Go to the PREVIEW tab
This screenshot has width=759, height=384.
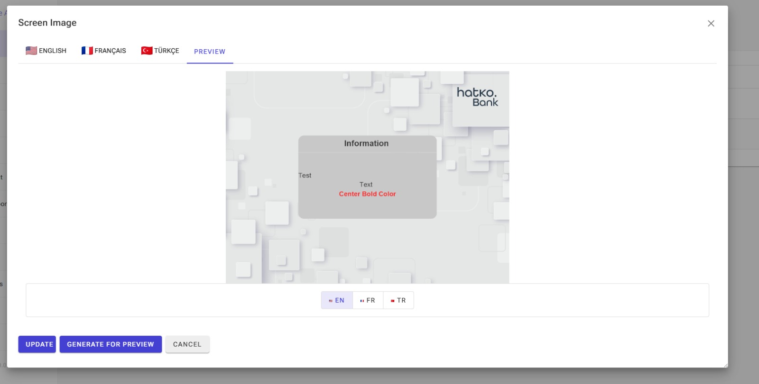(210, 52)
